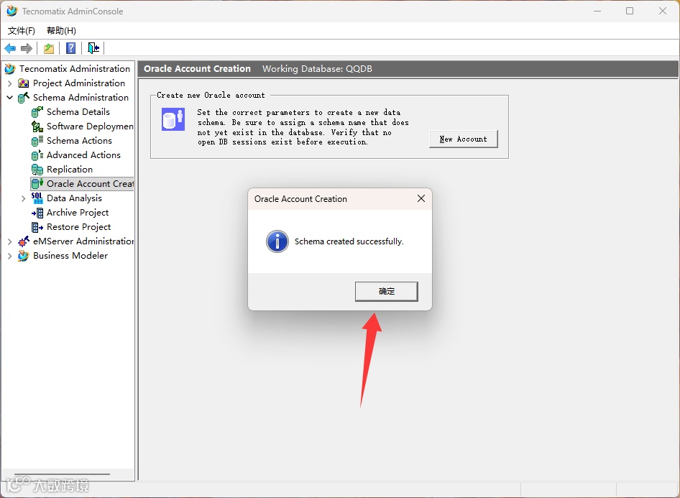Close the Oracle Account Creation dialog
The width and height of the screenshot is (680, 498).
(421, 198)
